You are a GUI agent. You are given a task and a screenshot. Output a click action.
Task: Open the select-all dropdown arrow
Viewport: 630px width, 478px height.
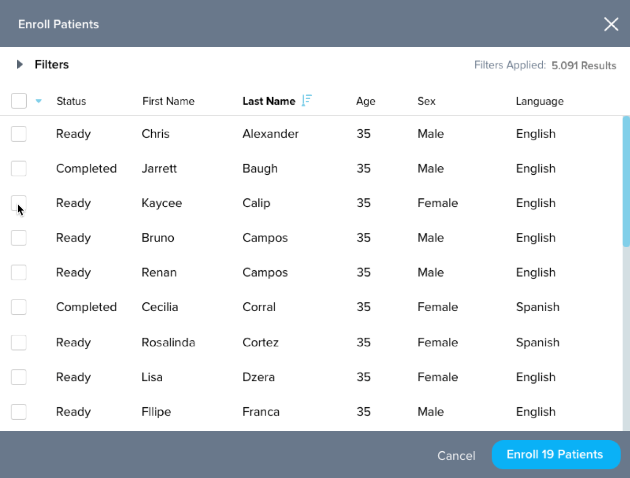point(38,101)
